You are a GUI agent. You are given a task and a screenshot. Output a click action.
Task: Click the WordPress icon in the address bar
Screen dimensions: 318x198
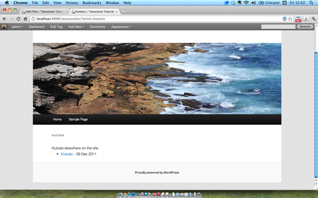point(285,19)
